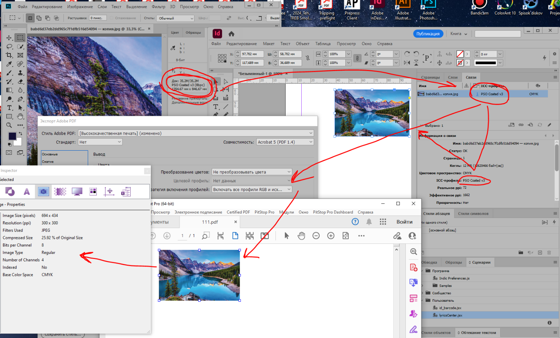Select Photoshop's Move tool
The height and width of the screenshot is (338, 560).
click(9, 38)
